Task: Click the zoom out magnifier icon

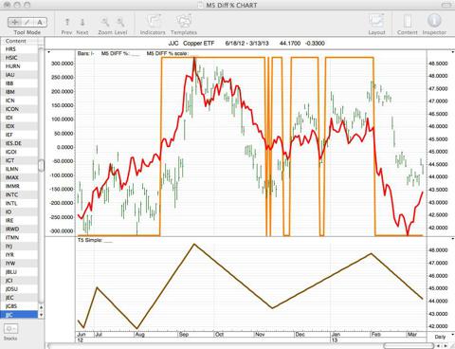Action: tap(105, 22)
